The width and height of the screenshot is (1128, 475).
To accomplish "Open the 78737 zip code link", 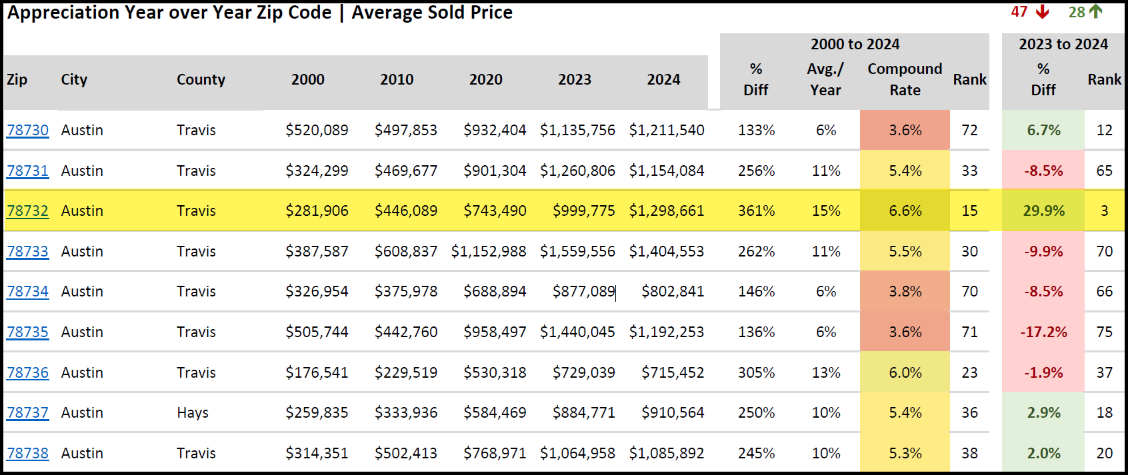I will [x=27, y=412].
